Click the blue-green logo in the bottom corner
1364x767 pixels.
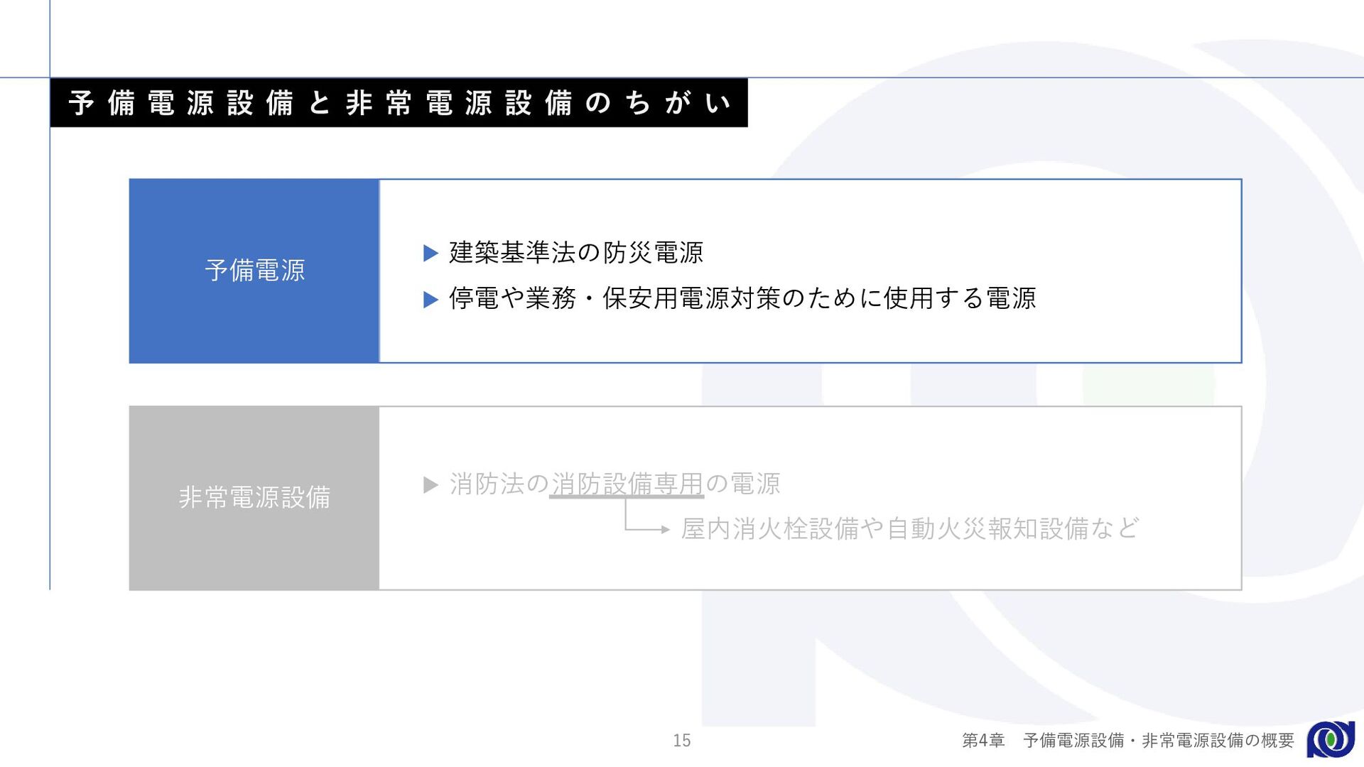coord(1331,739)
